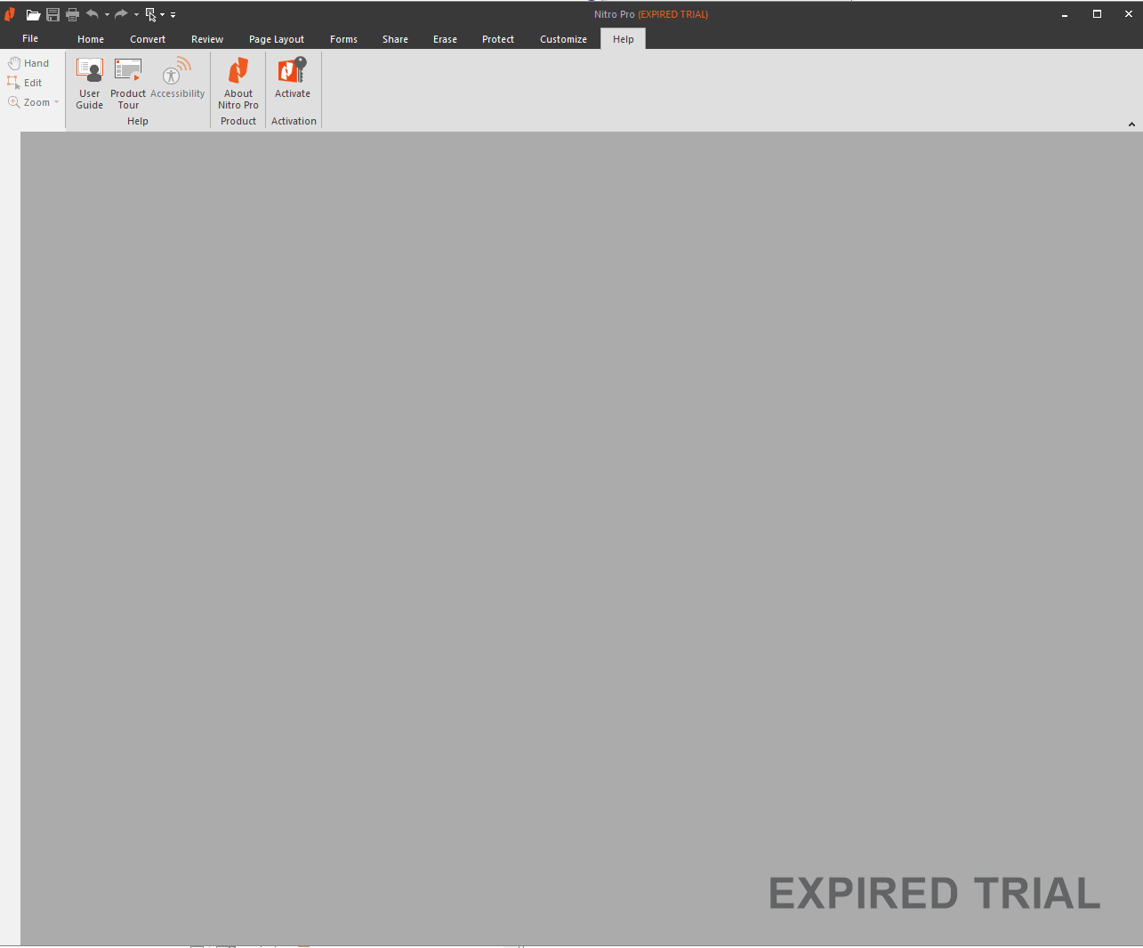Click the select cursor tool icon
Image resolution: width=1143 pixels, height=948 pixels.
[151, 14]
